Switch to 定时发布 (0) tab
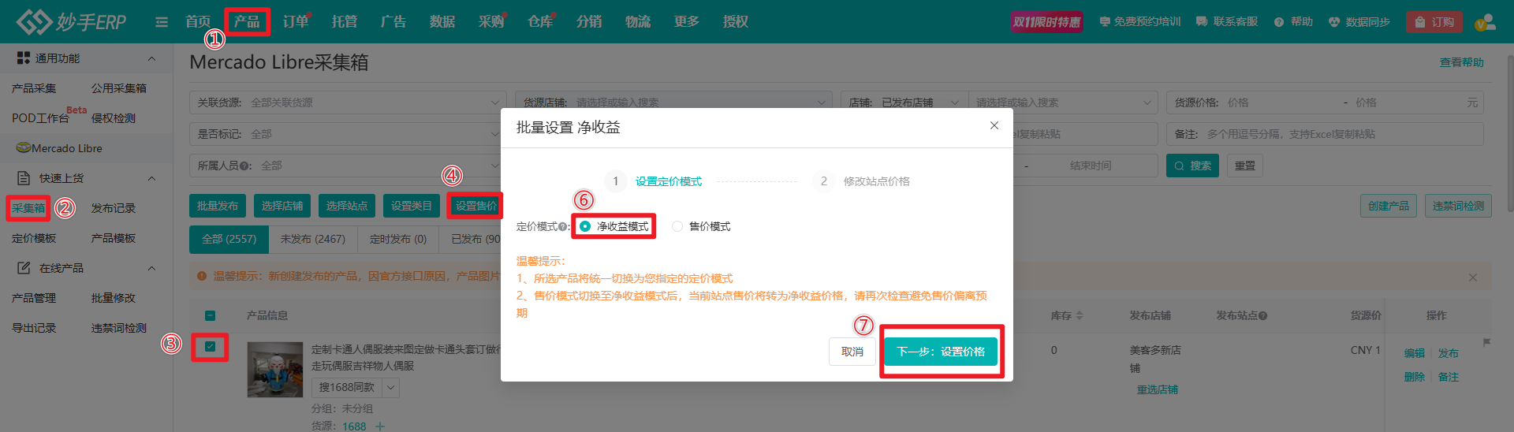The width and height of the screenshot is (1514, 432). click(398, 239)
